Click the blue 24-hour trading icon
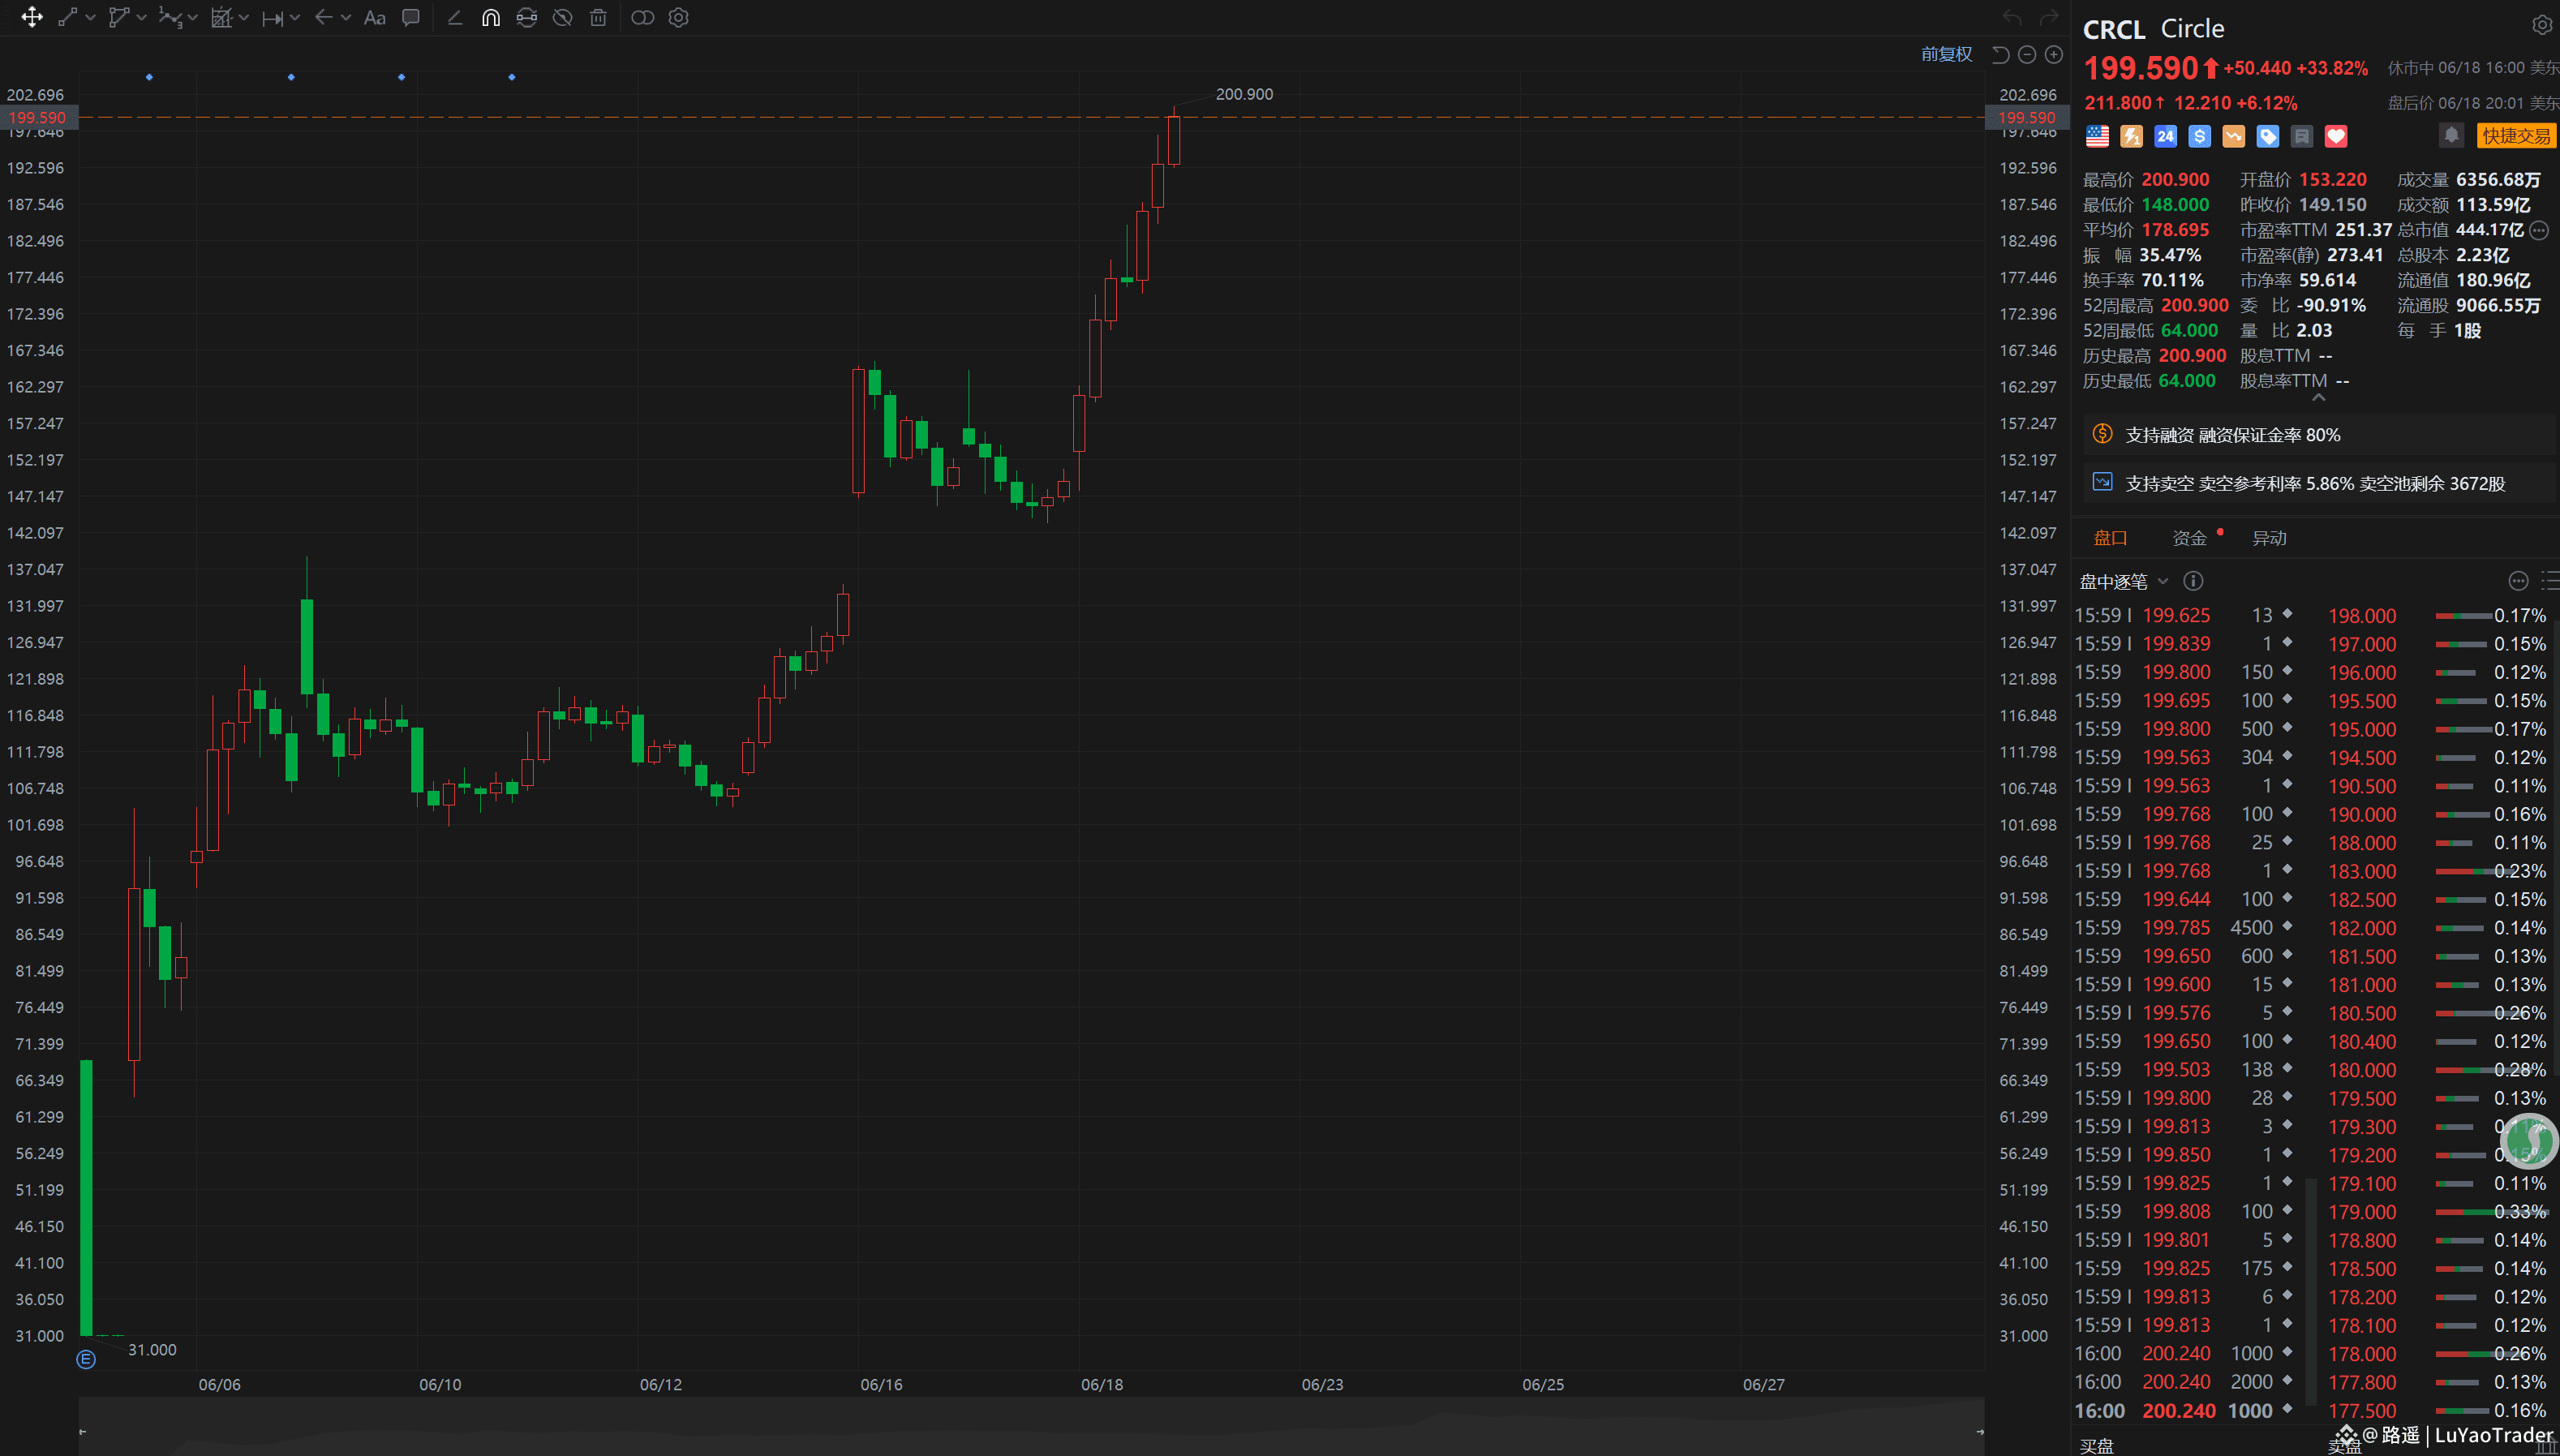 pyautogui.click(x=2165, y=136)
